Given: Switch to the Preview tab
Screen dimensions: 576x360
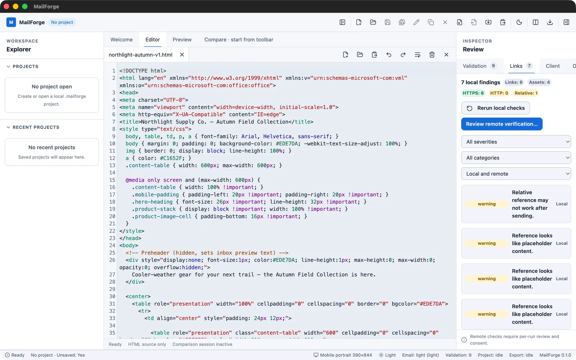Looking at the screenshot, I should (x=182, y=40).
